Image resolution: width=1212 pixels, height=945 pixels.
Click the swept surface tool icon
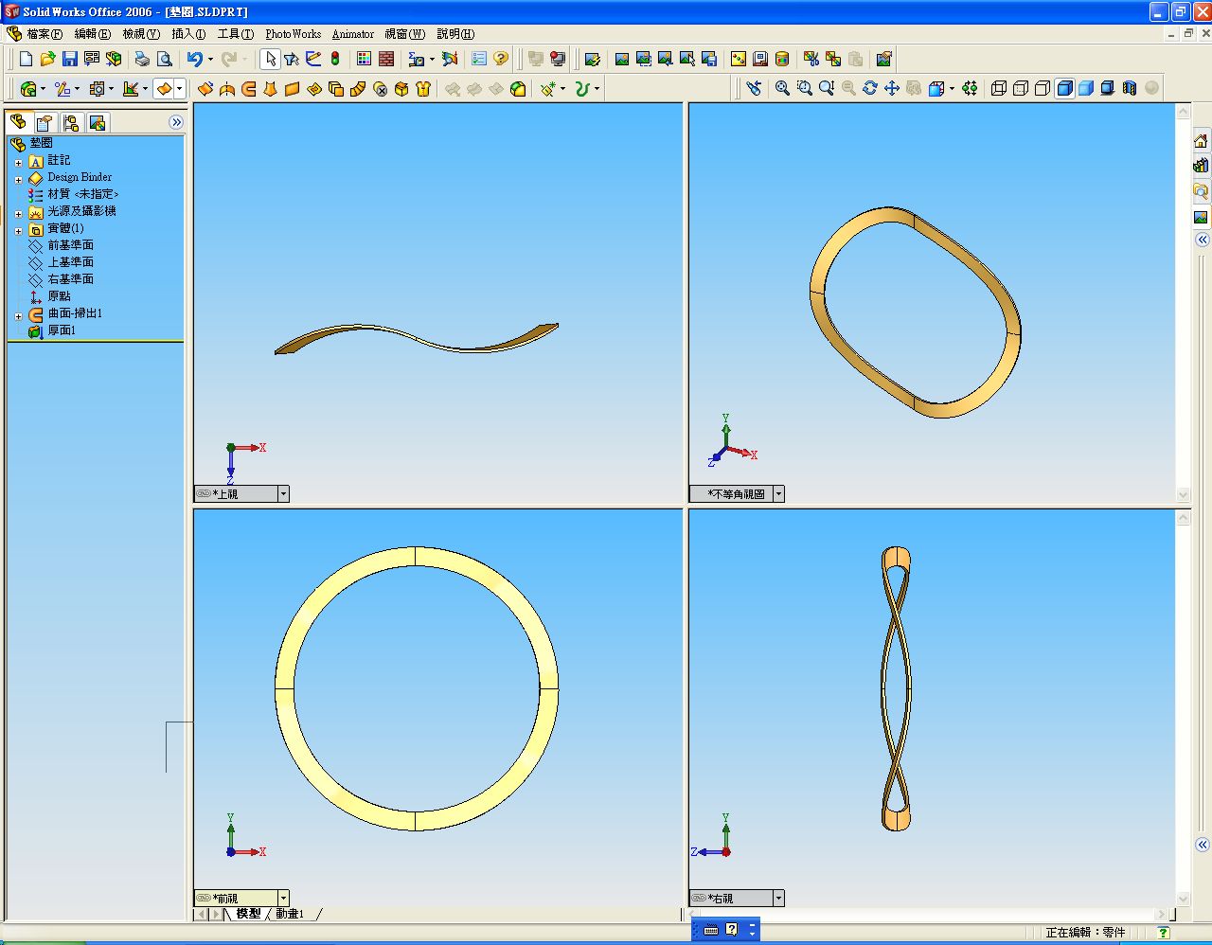249,88
